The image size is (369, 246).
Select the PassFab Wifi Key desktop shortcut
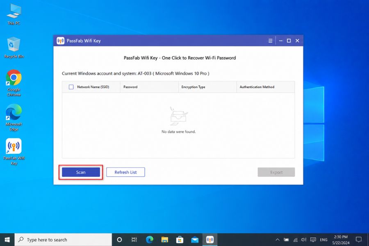(x=14, y=152)
